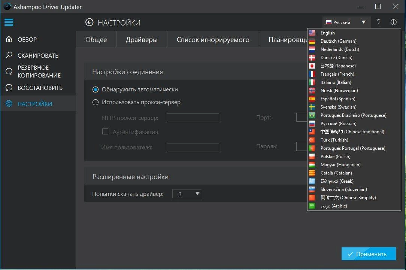Viewport: 406px width, 270px height.
Task: Check the Аутентификация checkbox
Action: (105, 131)
